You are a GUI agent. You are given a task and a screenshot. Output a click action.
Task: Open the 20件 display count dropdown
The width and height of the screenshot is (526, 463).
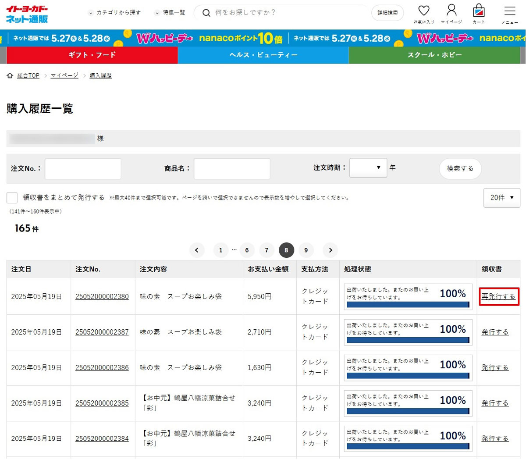coord(501,198)
